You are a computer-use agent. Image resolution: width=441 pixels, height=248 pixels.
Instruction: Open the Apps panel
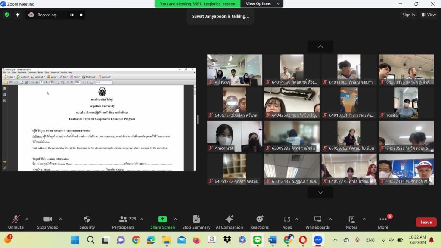click(x=287, y=222)
